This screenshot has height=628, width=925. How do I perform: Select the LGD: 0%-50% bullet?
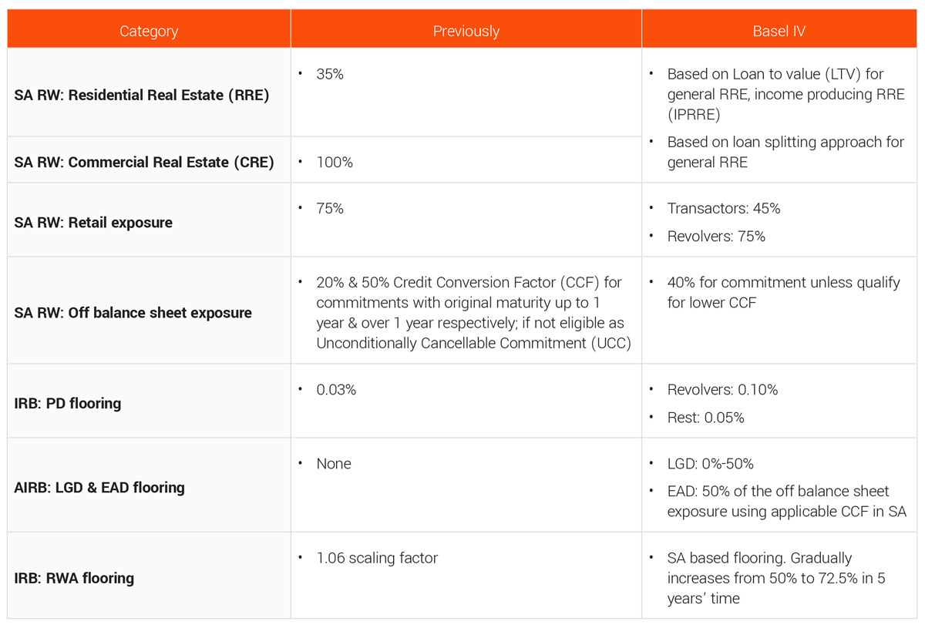pyautogui.click(x=710, y=464)
